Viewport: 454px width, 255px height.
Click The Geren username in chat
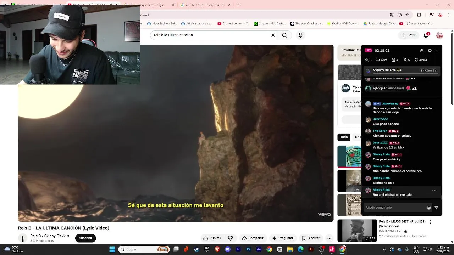[380, 131]
